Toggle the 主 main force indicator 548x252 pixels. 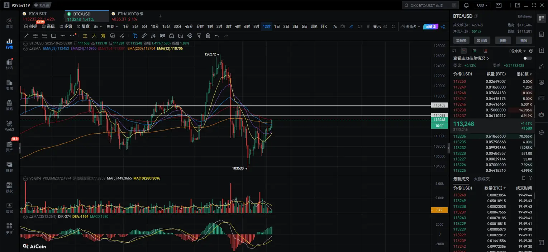click(85, 35)
